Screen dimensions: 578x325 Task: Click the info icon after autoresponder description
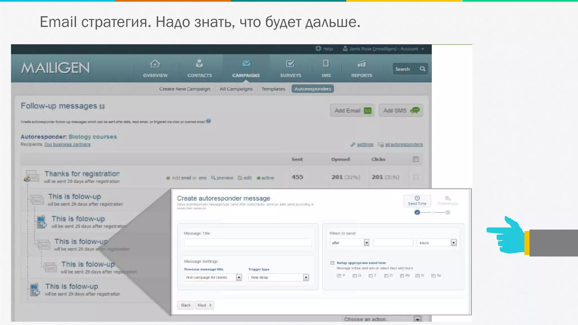(209, 121)
